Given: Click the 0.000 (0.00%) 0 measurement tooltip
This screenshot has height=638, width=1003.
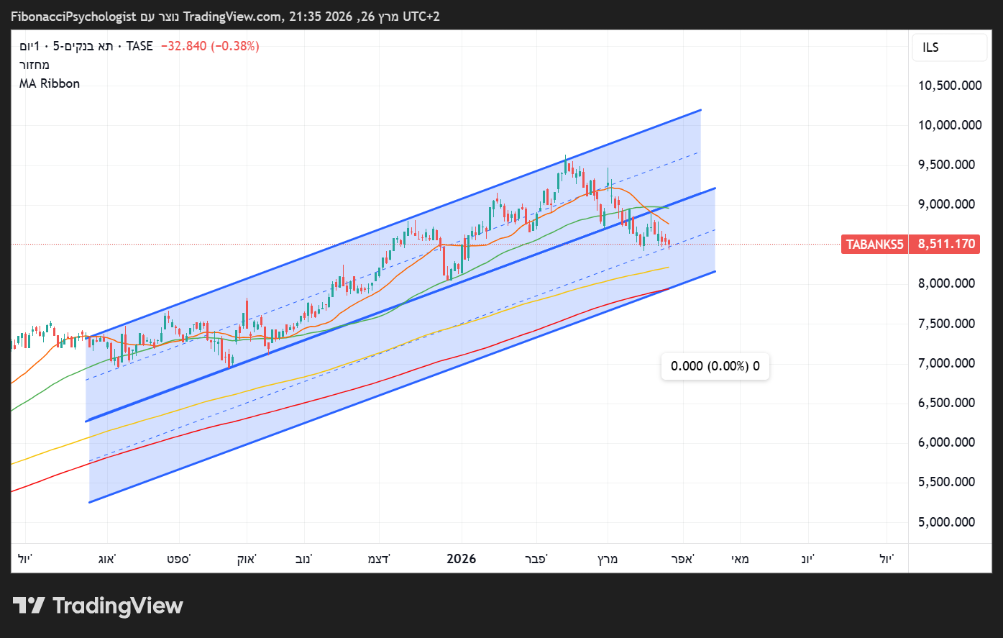Looking at the screenshot, I should [x=715, y=366].
